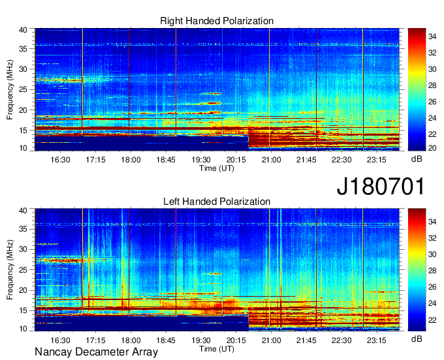444x360 pixels.
Task: Click the 40 MHz tick of bottom plot
Action: (24, 211)
